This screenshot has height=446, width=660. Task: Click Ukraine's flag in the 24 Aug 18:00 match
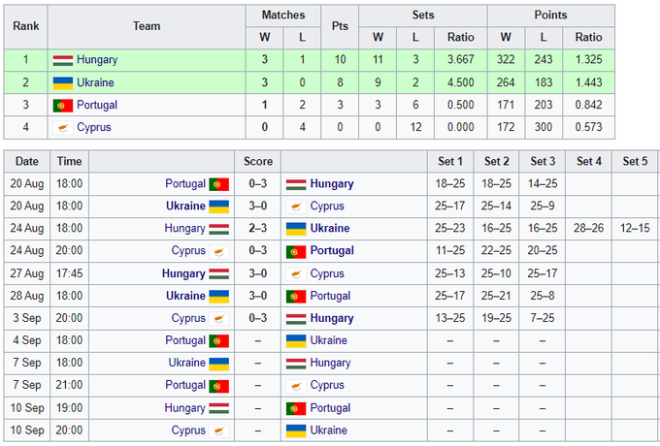point(296,229)
